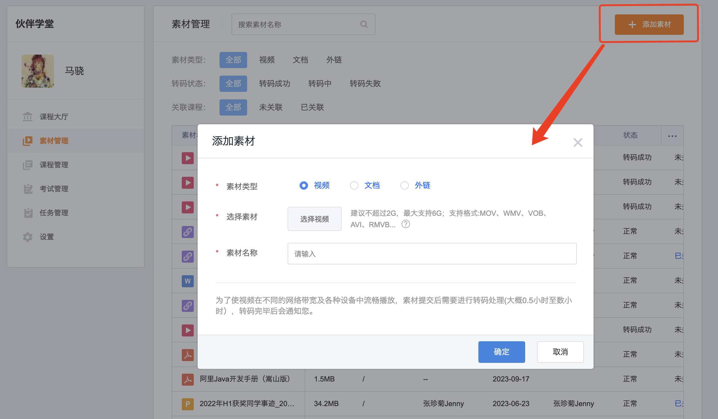The image size is (718, 419).
Task: Filter 关联课程 by 未关联
Action: coord(271,107)
